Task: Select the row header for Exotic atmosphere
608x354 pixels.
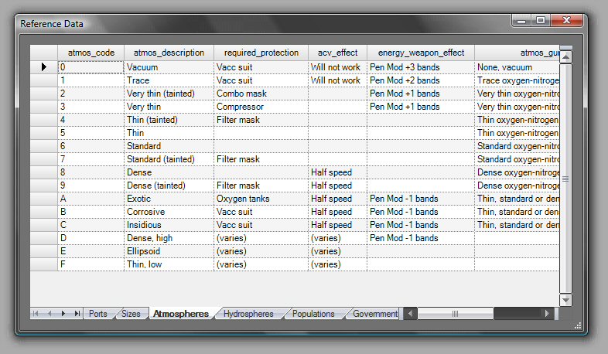Action: pyautogui.click(x=44, y=199)
